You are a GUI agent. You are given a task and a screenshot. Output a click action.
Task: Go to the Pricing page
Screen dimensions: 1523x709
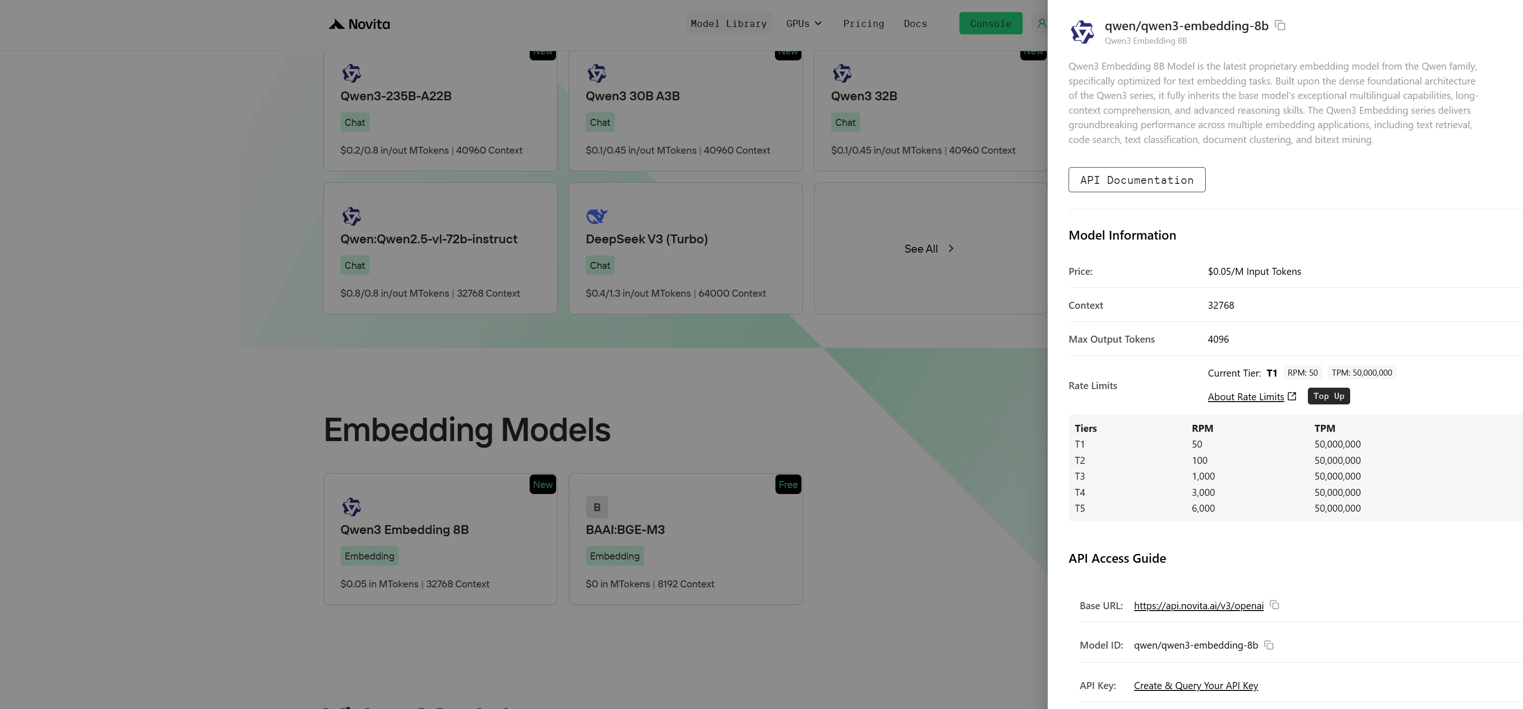tap(863, 24)
